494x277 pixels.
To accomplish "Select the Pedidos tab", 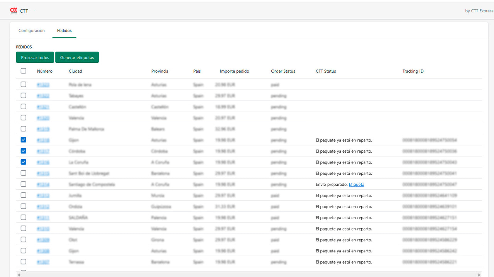I will [64, 30].
